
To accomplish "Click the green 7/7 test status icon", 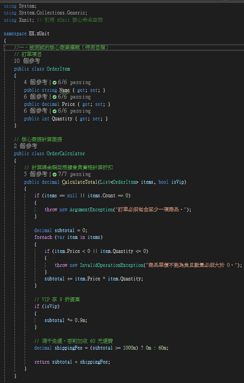I will click(55, 175).
